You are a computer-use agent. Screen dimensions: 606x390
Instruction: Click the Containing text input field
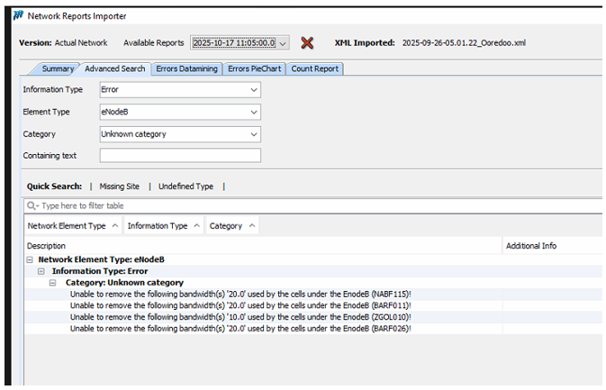pos(180,156)
